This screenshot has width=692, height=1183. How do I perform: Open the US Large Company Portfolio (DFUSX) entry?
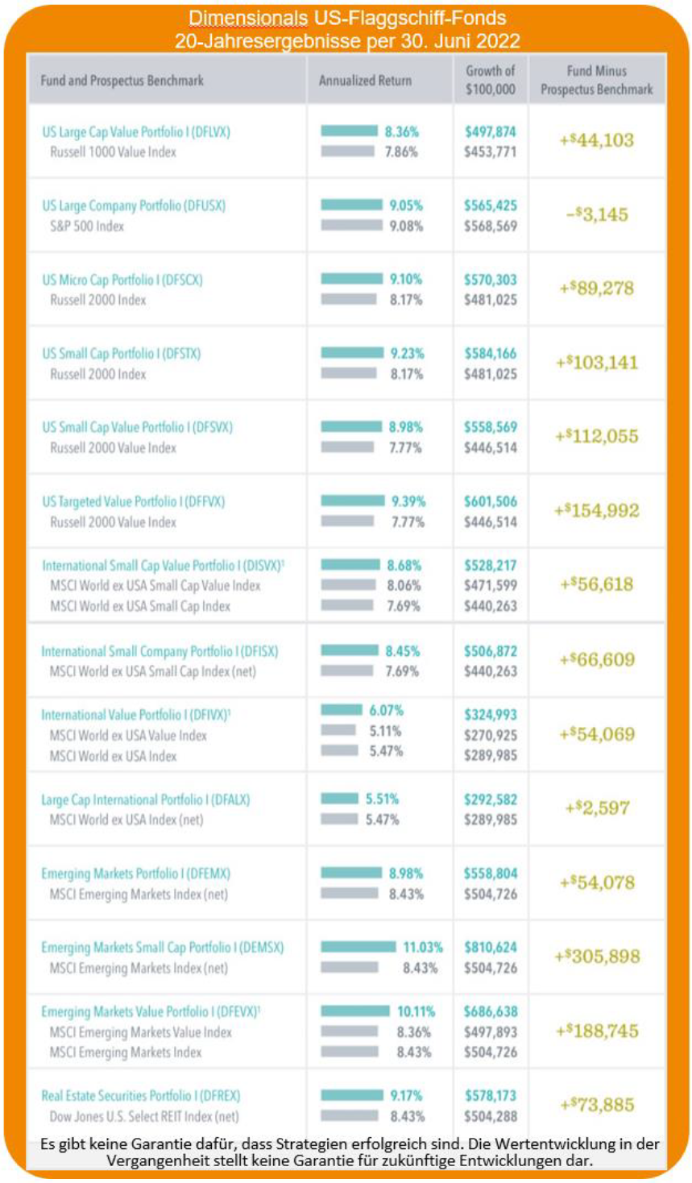coord(134,205)
